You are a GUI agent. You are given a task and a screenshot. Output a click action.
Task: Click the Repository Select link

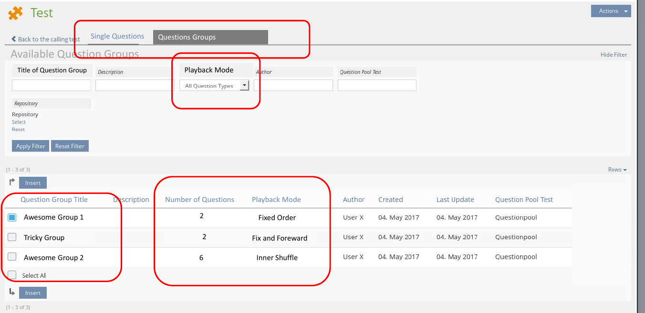click(x=19, y=122)
